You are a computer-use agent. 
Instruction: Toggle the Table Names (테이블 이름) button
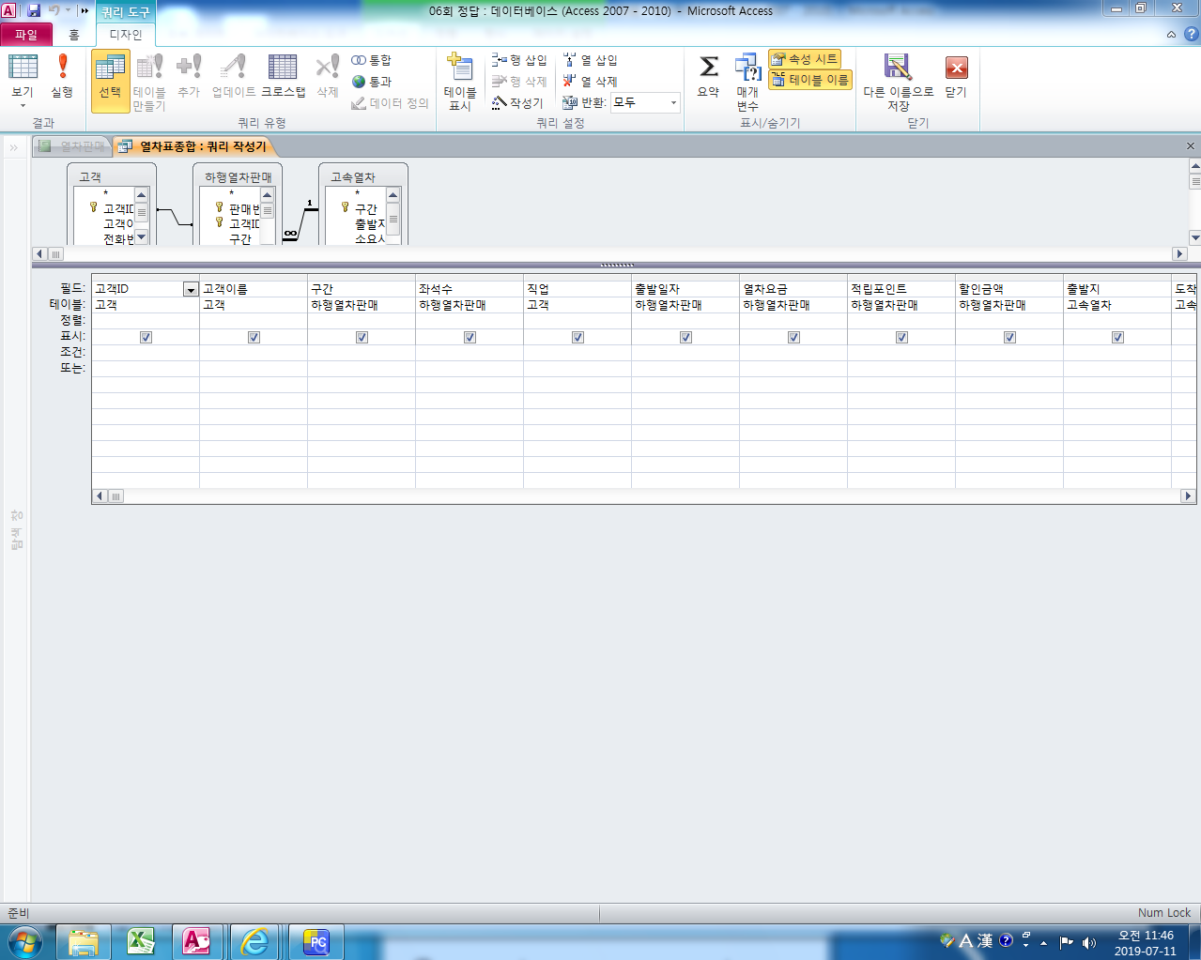click(809, 81)
